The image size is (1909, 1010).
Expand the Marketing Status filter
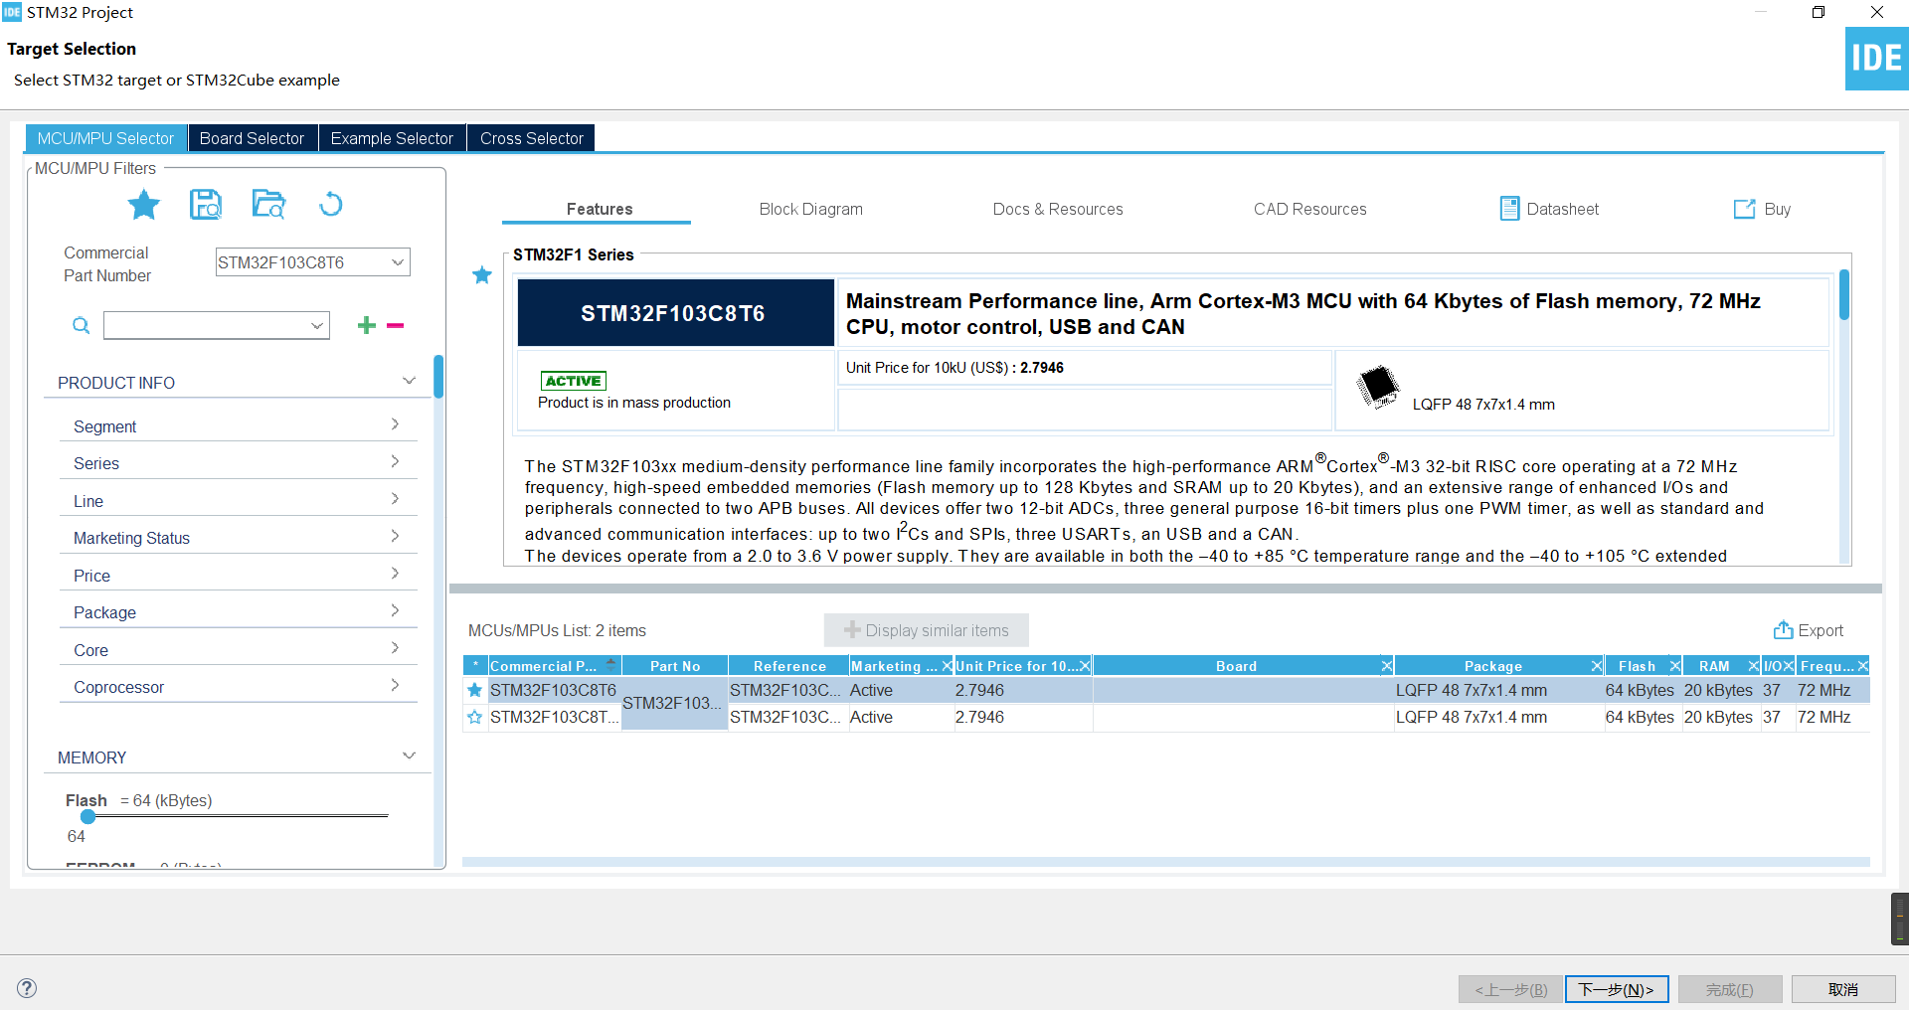(x=395, y=536)
